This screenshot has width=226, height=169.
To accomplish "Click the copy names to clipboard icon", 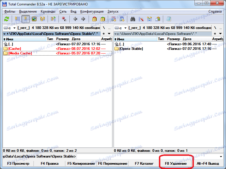I will tap(158, 19).
